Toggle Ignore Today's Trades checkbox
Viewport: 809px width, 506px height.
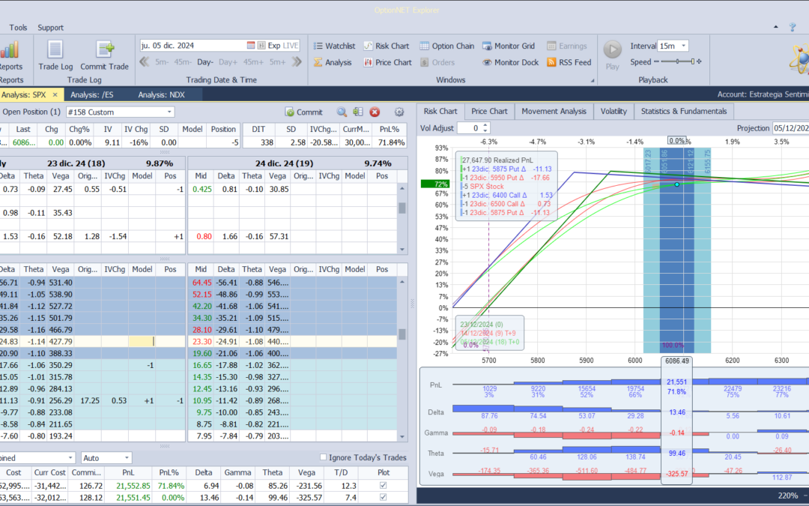click(323, 457)
